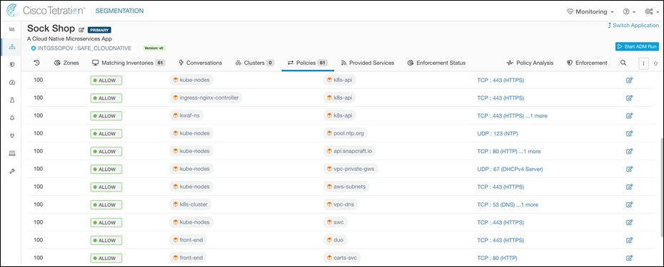Viewport: 664px width, 267px height.
Task: Open the wrench maintenance icon in sidebar
Action: pyautogui.click(x=12, y=171)
